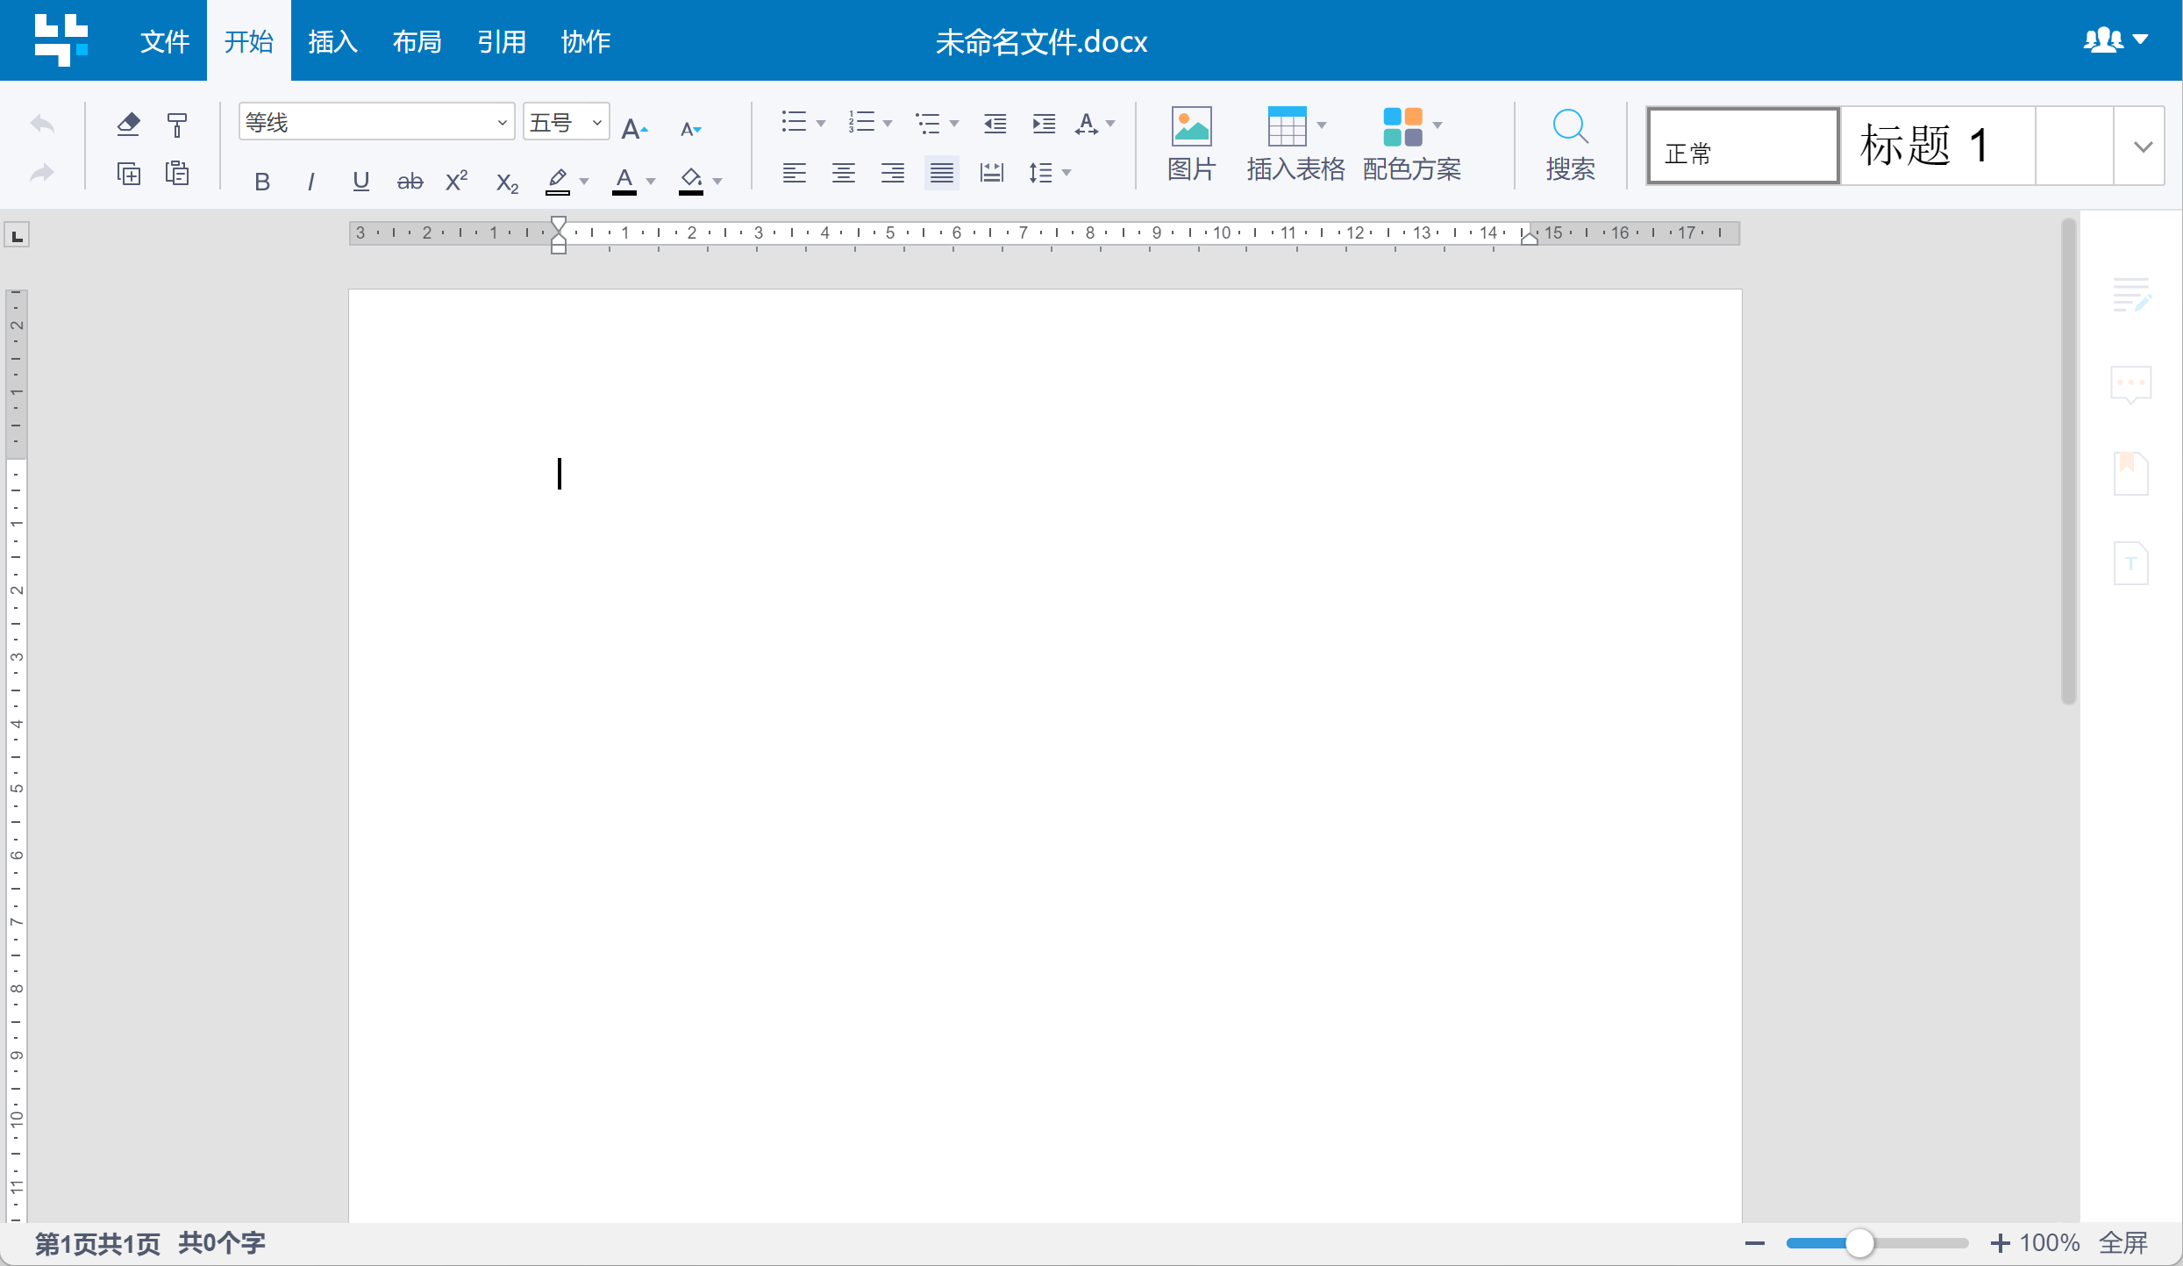The width and height of the screenshot is (2183, 1266).
Task: Click the zoom slider handle
Action: point(1859,1243)
